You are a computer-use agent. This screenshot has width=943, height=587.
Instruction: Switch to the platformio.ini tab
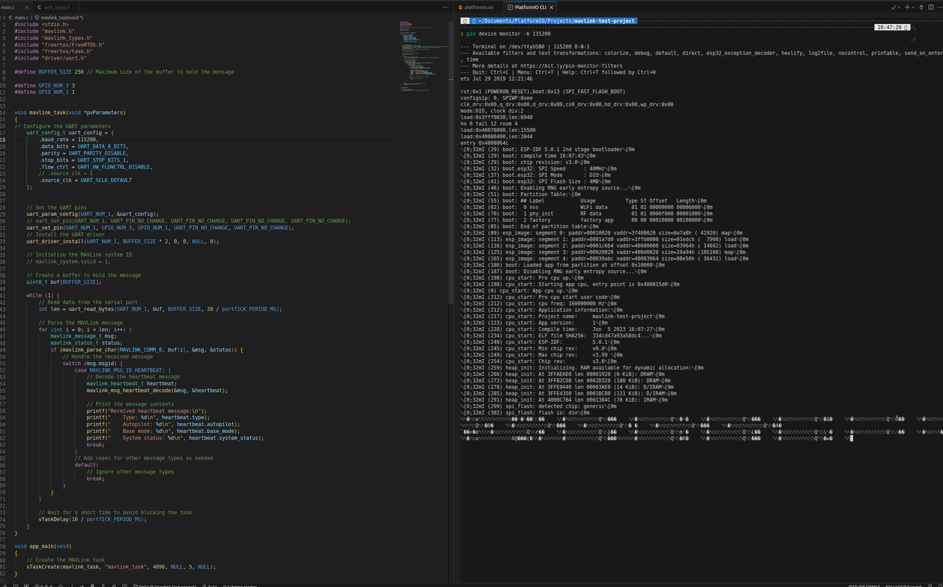[479, 7]
